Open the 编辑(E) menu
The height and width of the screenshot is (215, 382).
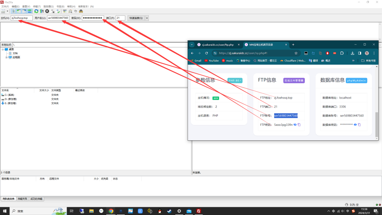pos(16,7)
